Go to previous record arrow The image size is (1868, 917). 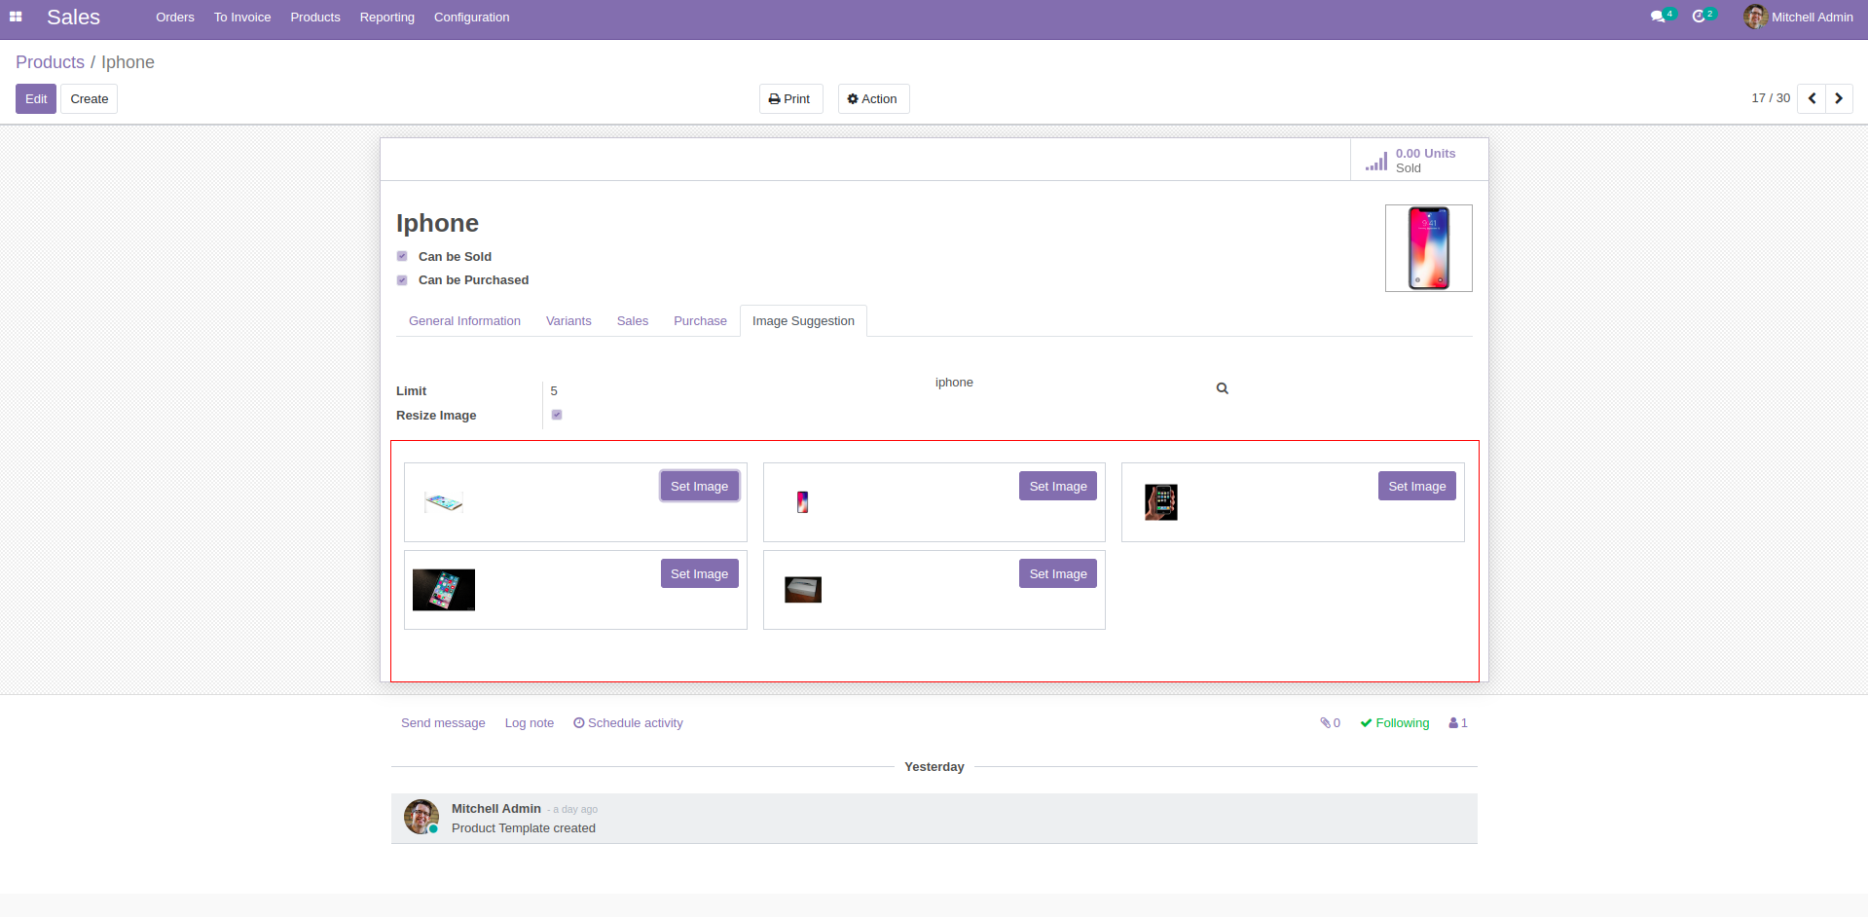coord(1812,98)
